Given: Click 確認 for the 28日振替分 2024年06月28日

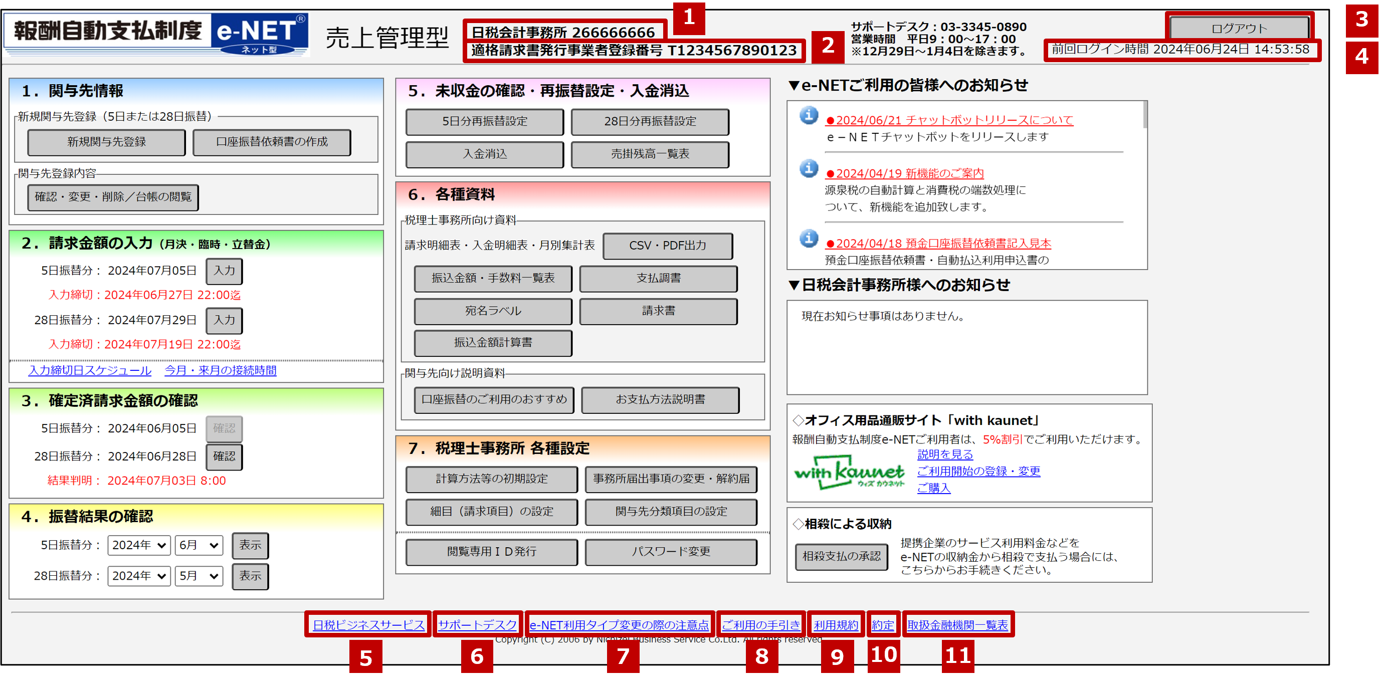Looking at the screenshot, I should pyautogui.click(x=224, y=456).
